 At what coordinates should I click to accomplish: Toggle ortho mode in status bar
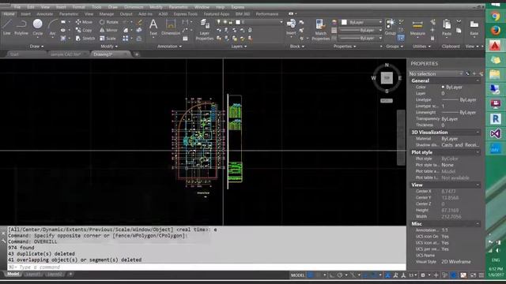coord(332,275)
